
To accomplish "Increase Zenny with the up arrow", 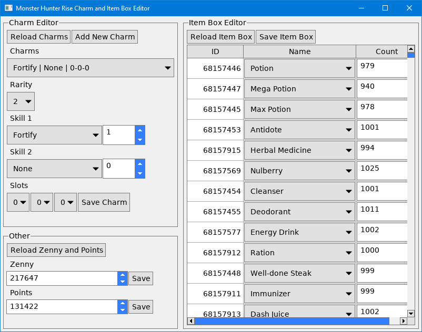I will pos(123,275).
